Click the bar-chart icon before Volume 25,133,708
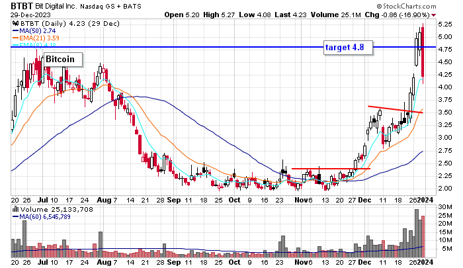 [x=15, y=209]
